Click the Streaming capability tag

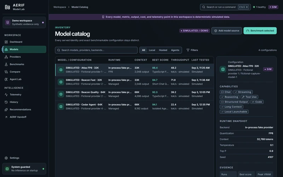243,92
